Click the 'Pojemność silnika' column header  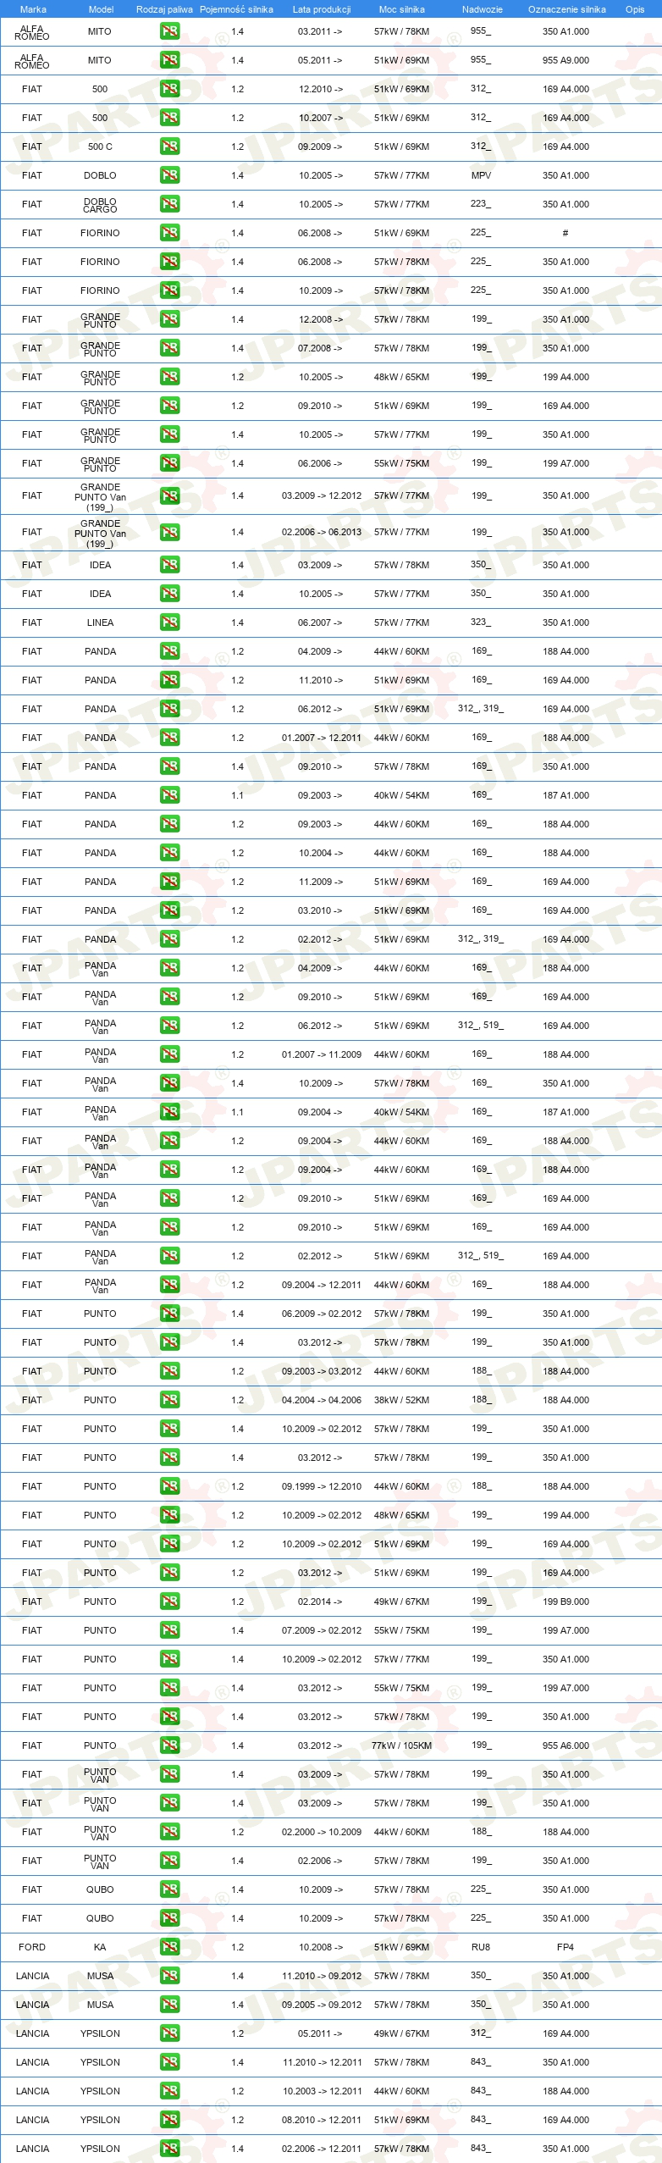[236, 9]
